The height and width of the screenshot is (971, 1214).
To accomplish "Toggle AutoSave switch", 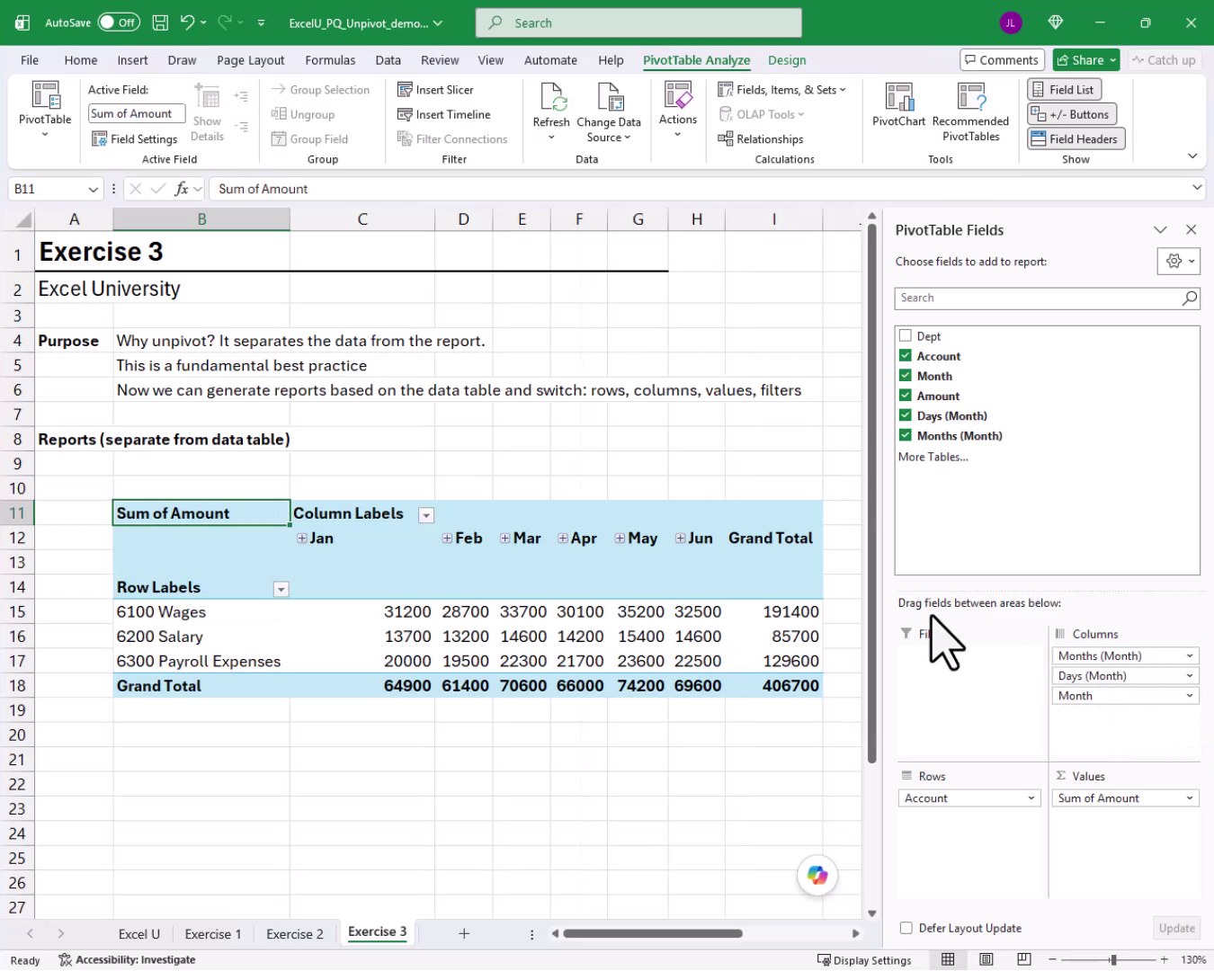I will click(x=119, y=22).
